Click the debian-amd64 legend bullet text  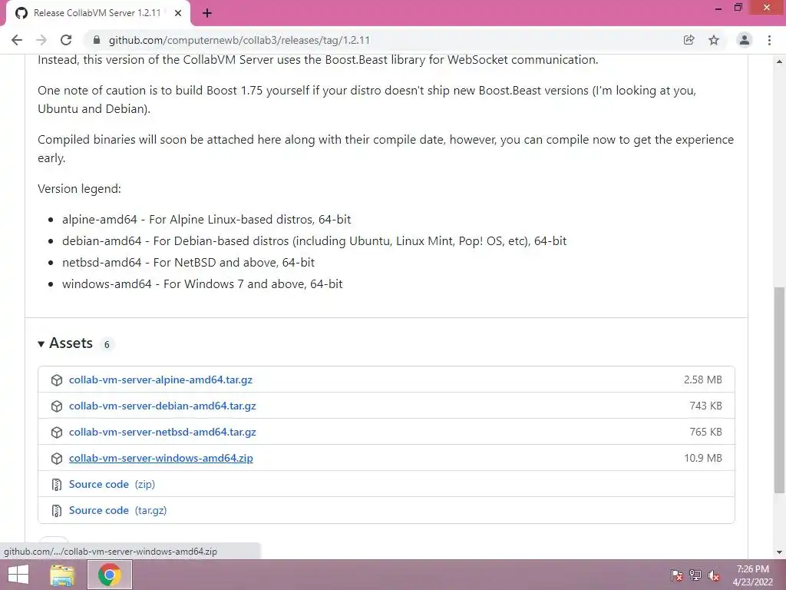[x=314, y=241]
